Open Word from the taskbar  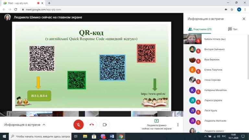(x=112, y=136)
